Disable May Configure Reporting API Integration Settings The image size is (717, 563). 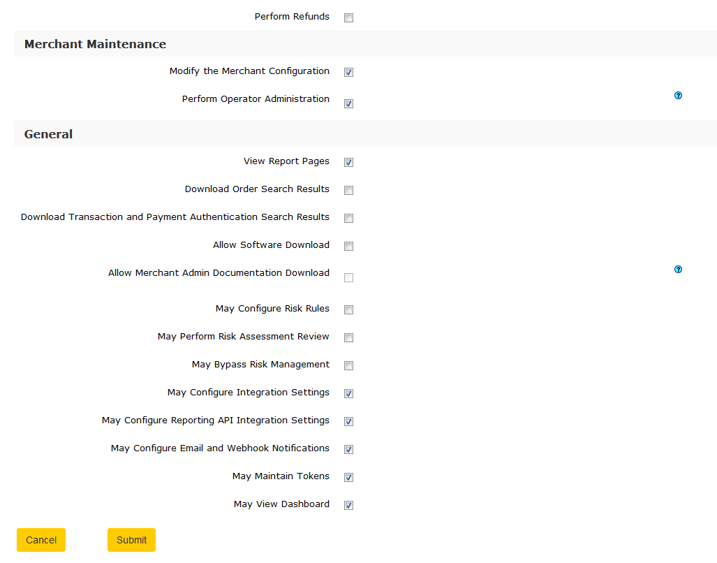click(x=348, y=422)
